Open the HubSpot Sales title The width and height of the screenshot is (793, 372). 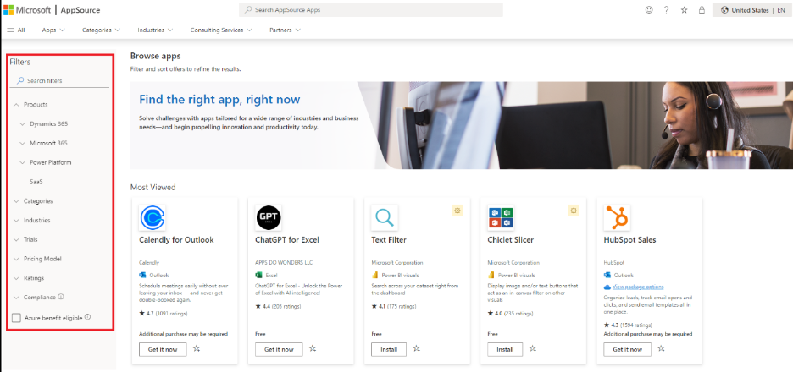(x=629, y=240)
